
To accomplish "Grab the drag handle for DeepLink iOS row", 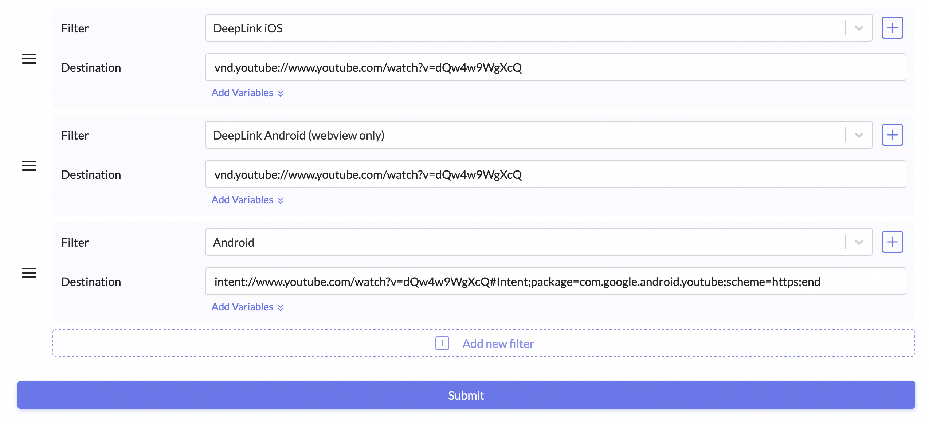I will point(29,59).
